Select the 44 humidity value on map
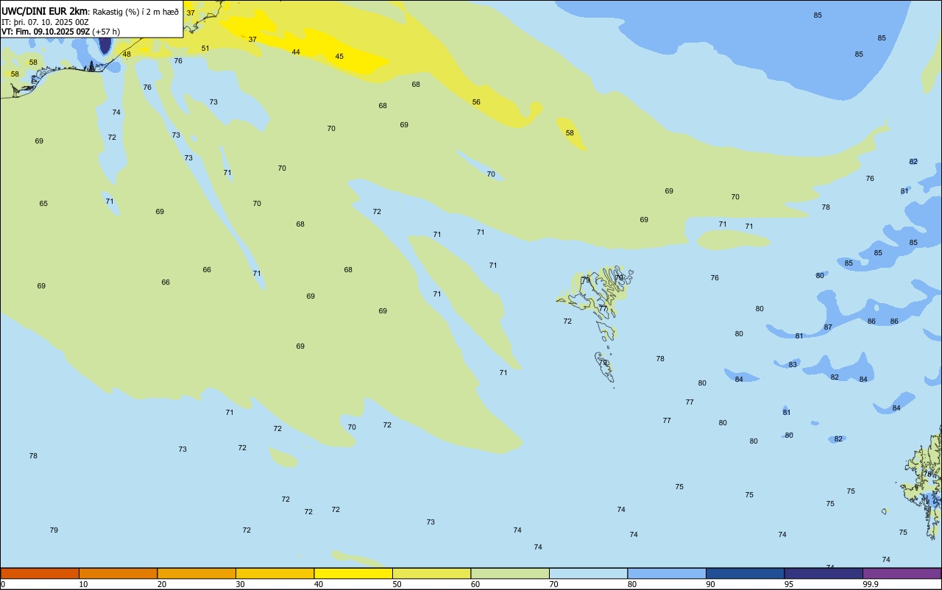Screen dimensions: 942x590 pyautogui.click(x=296, y=52)
